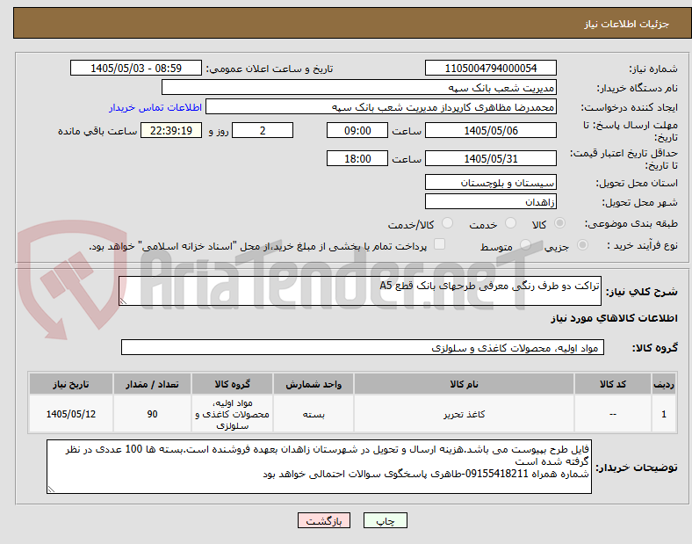
Task: Click the delivery province field سیستان و بلوچستان
Action: coord(491,183)
